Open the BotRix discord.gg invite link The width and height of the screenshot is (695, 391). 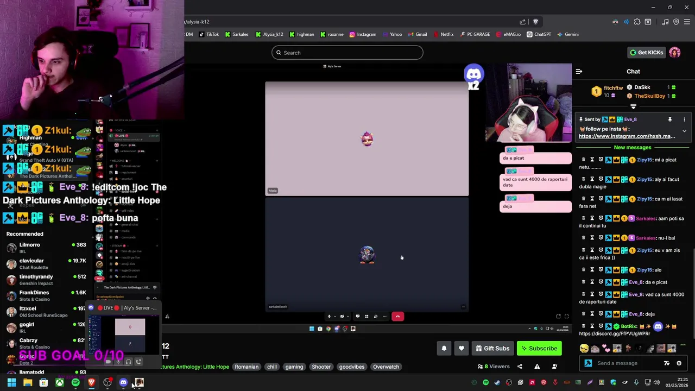[x=614, y=334]
